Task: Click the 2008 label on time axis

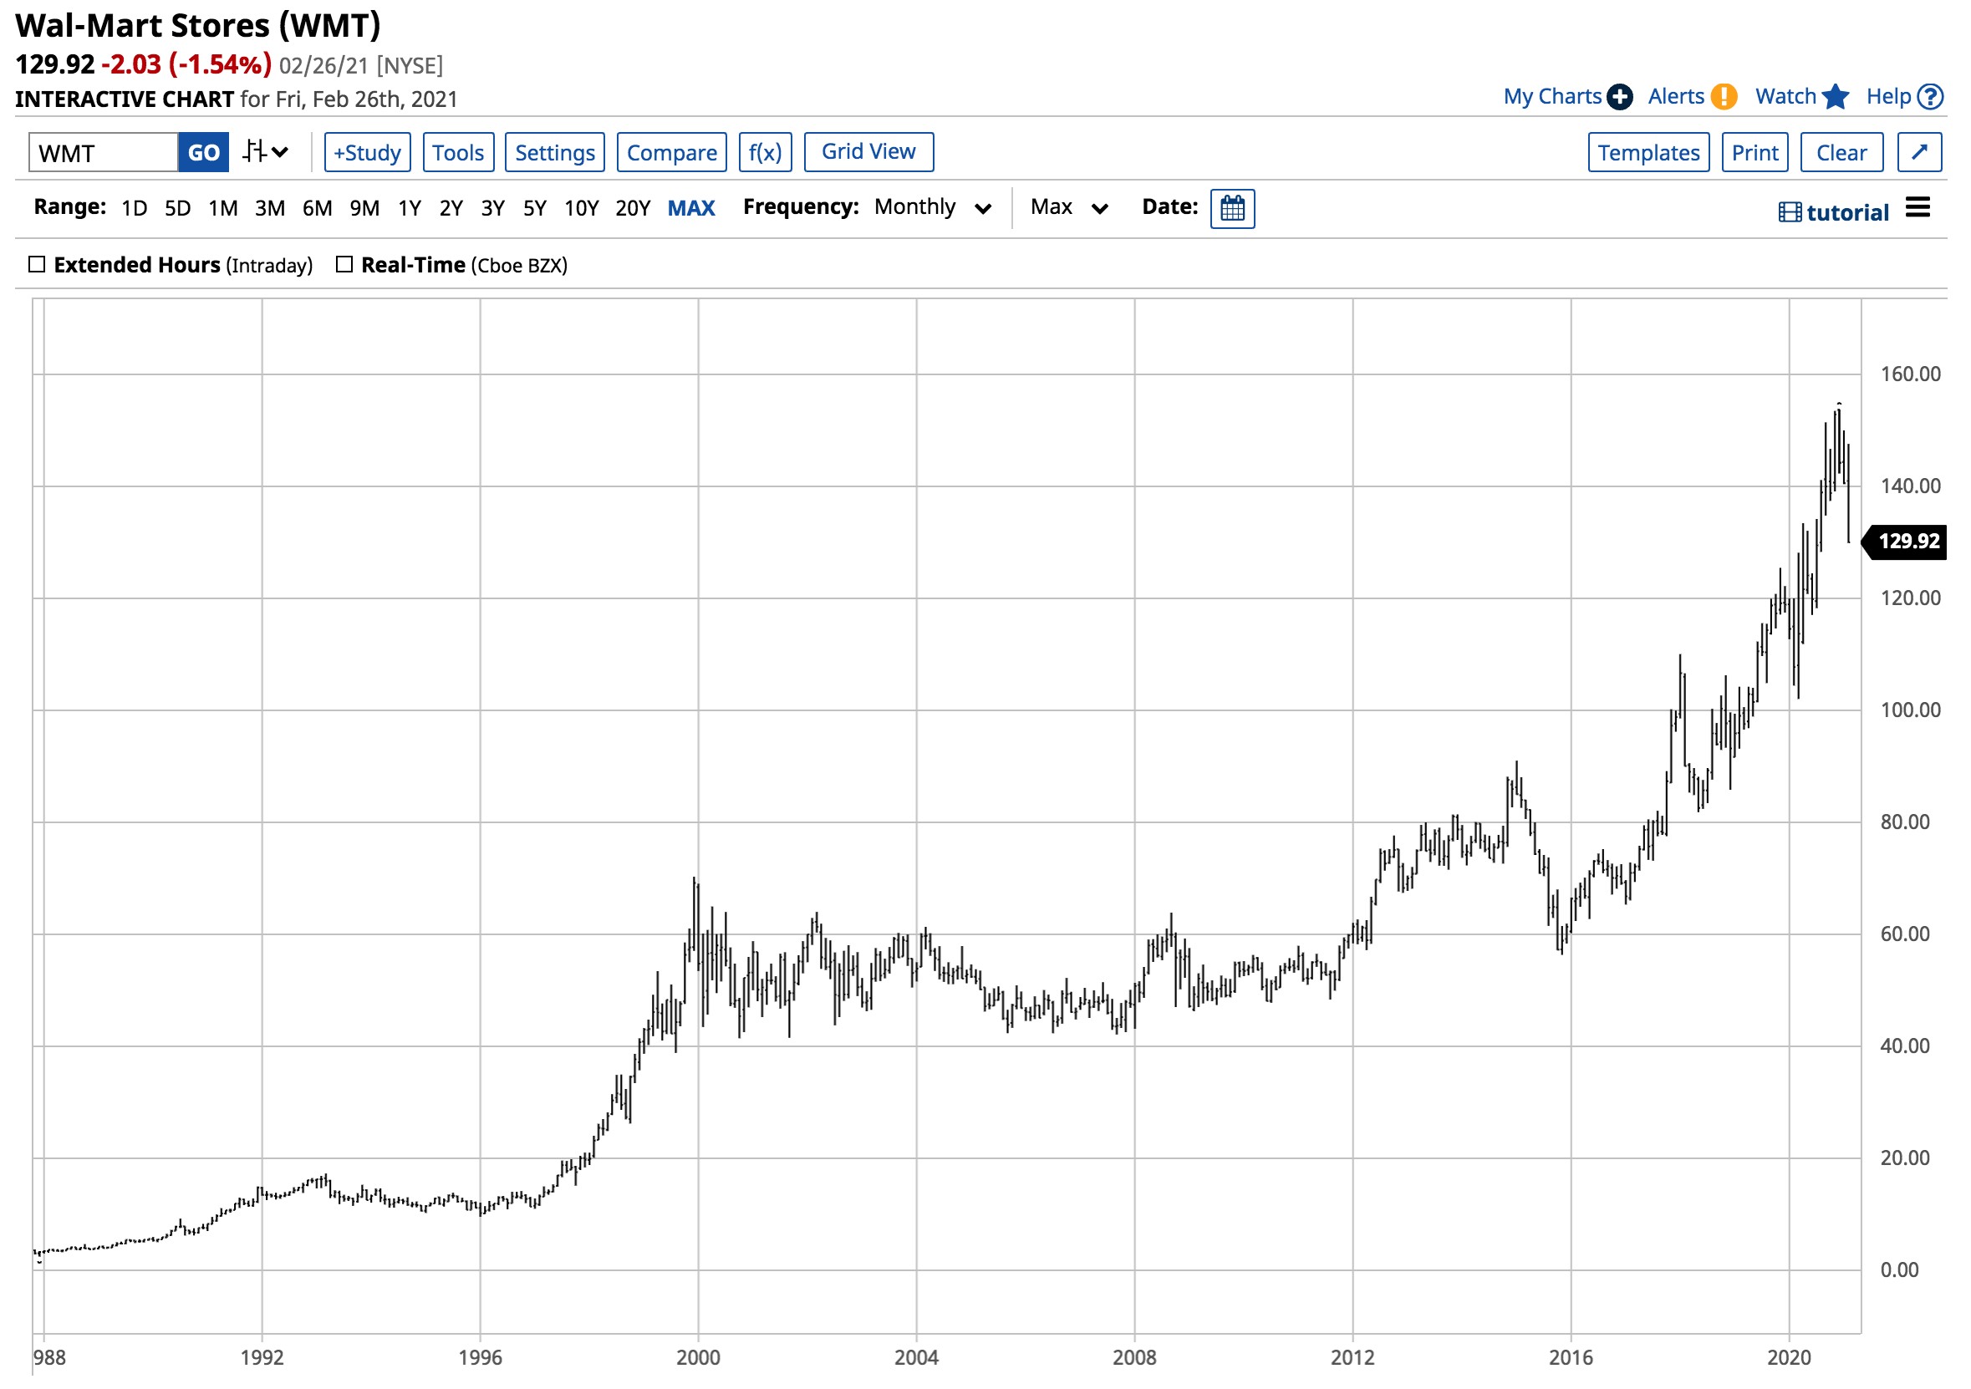Action: pos(1134,1357)
